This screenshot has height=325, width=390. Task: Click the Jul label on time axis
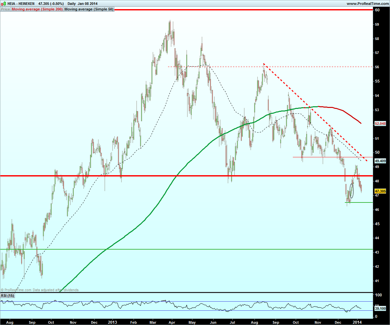click(x=232, y=322)
